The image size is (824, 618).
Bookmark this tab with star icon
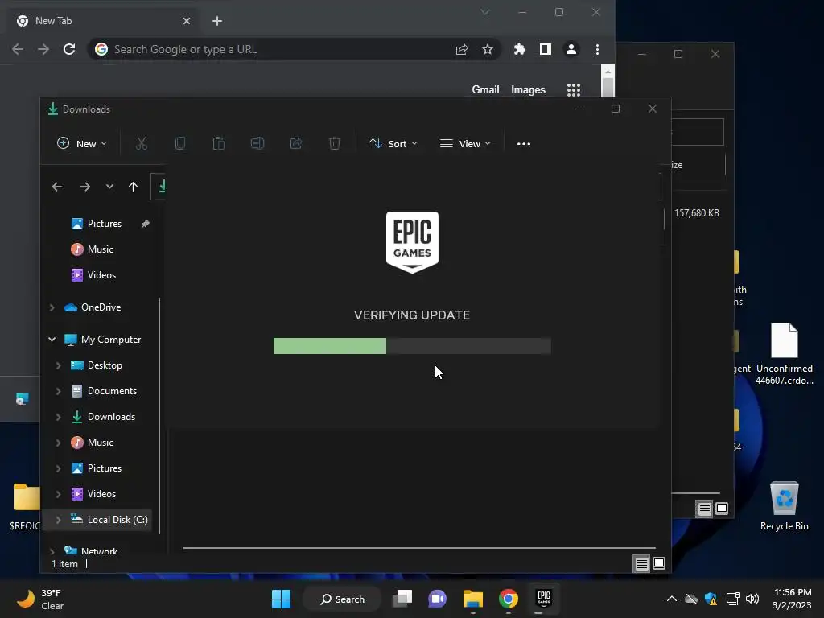pos(488,49)
